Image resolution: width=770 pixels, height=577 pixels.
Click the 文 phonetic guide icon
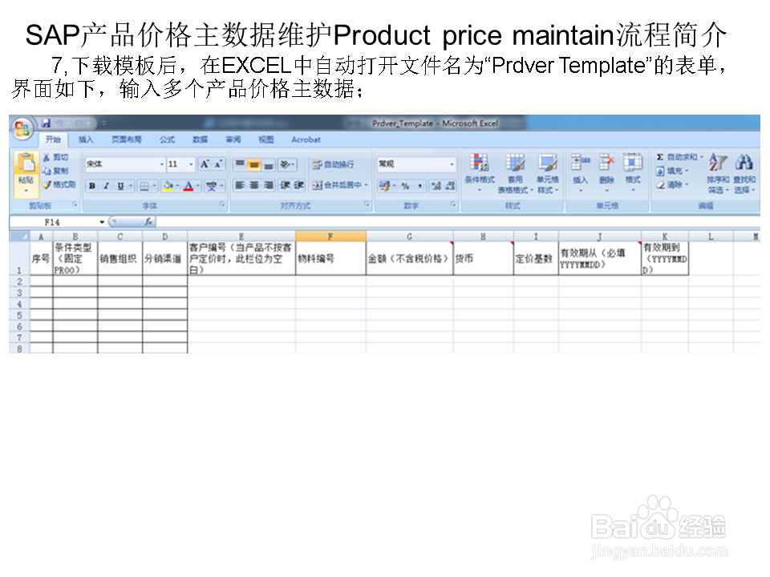212,186
